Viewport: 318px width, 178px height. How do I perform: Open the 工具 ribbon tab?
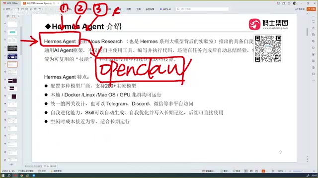tap(138, 9)
